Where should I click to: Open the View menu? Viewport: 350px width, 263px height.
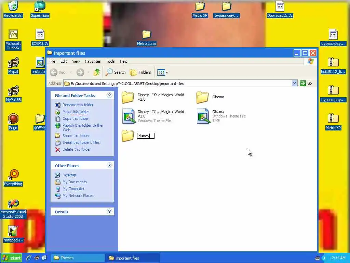tap(76, 61)
